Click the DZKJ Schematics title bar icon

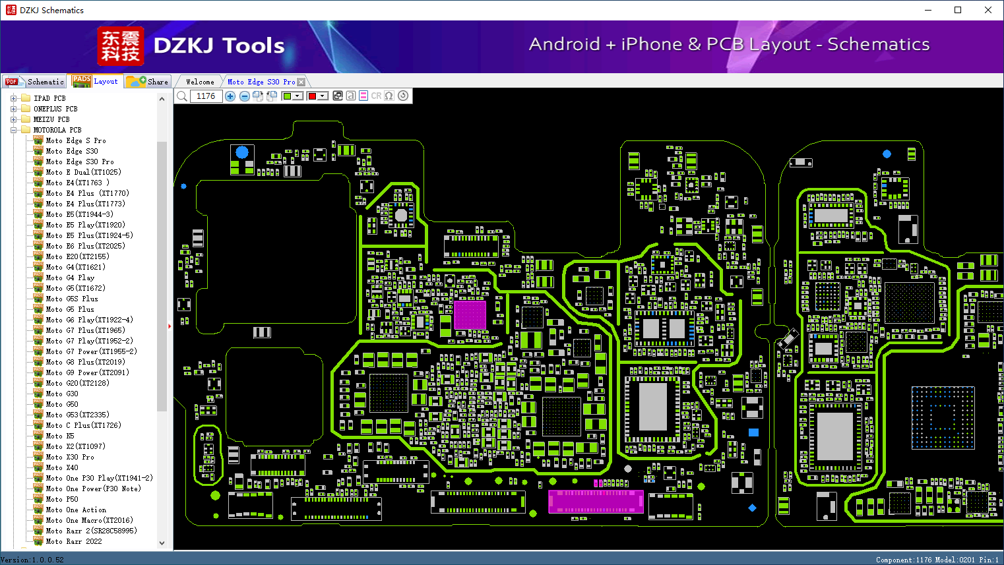11,10
